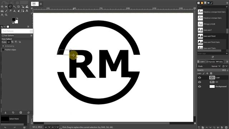Delete tool preset icon in Tool Options
This screenshot has height=129, width=229.
tap(21, 113)
